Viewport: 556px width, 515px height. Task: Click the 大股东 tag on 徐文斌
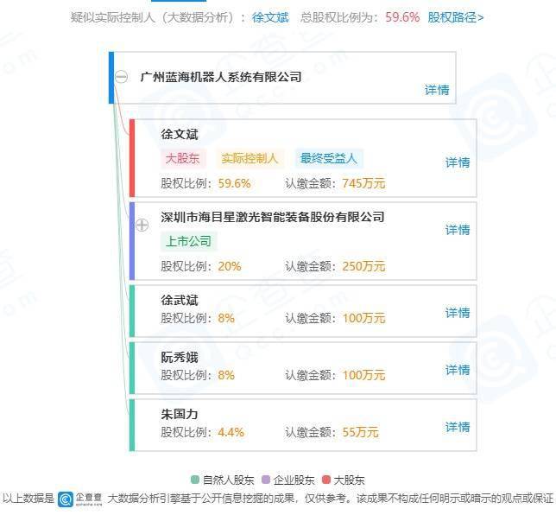pyautogui.click(x=181, y=159)
